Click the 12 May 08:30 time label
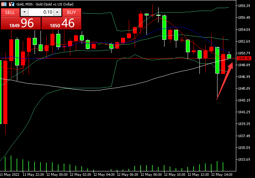Viewport: 255px width, 178px height. (151, 175)
